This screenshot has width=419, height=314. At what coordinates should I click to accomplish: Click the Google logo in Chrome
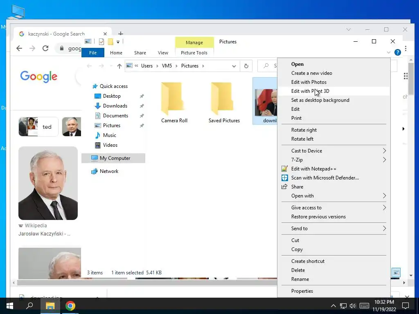(x=39, y=76)
